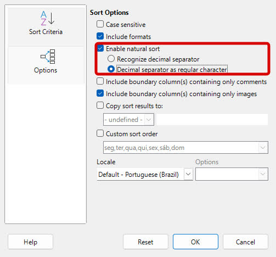The width and height of the screenshot is (276, 257).
Task: Check Include boundary columns containing only comments
Action: pos(100,81)
